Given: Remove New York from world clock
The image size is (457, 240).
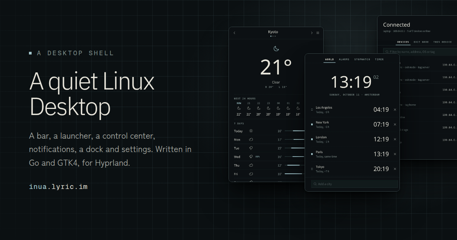Looking at the screenshot, I should pos(395,125).
